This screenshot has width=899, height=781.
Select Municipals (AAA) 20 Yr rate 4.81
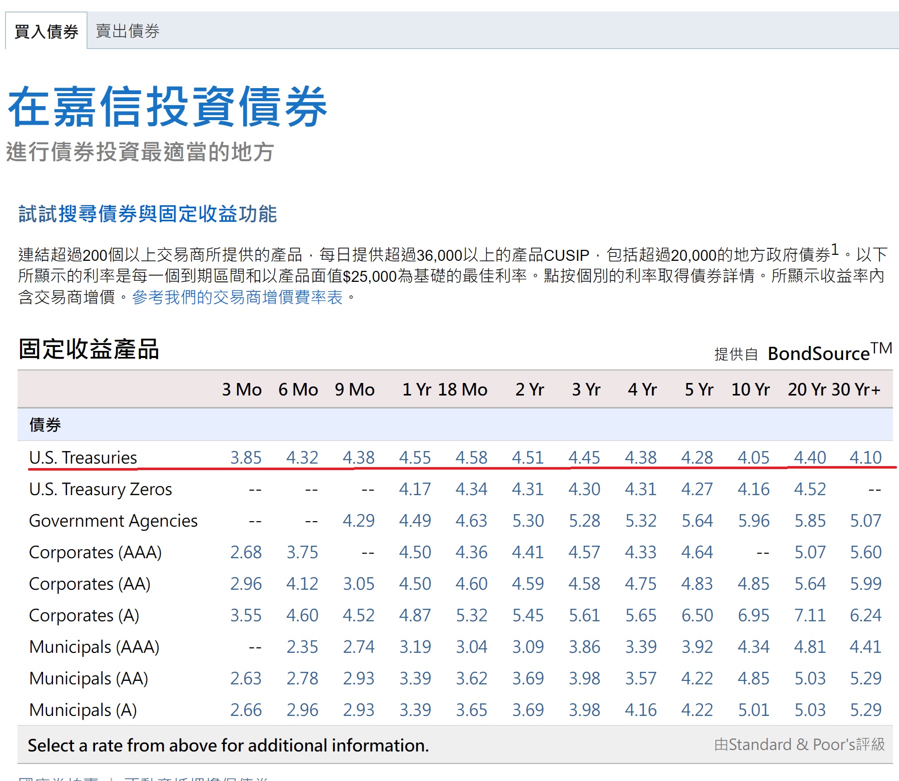[810, 647]
